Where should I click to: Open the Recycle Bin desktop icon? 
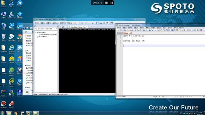point(4,37)
